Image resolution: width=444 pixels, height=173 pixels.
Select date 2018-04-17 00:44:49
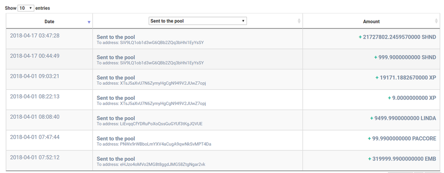pyautogui.click(x=35, y=56)
